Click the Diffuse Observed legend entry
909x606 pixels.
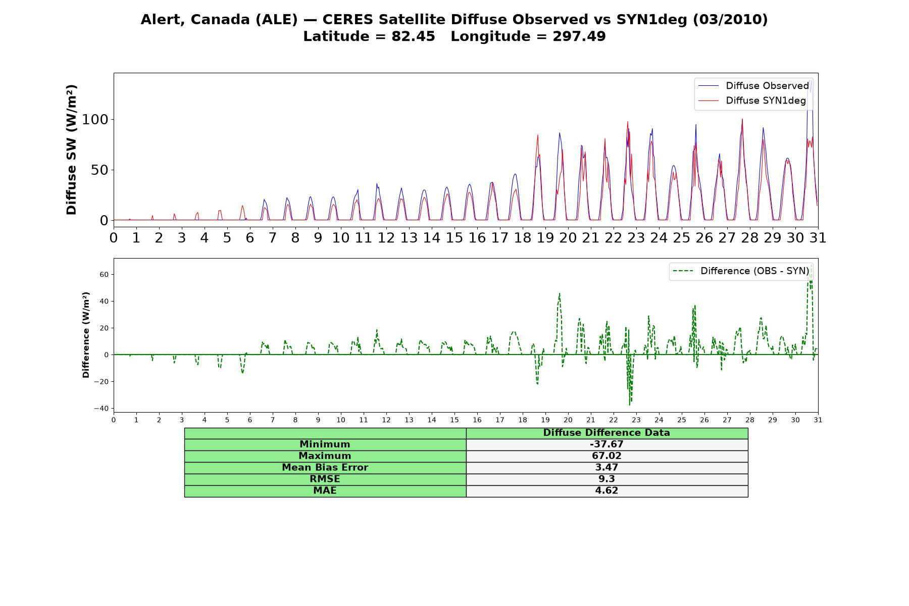point(753,86)
